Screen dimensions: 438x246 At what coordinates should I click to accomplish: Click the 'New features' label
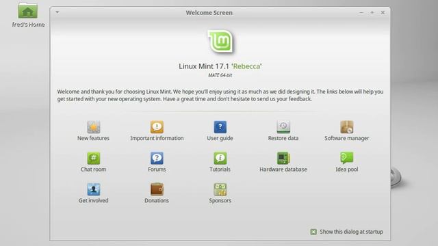pos(93,138)
